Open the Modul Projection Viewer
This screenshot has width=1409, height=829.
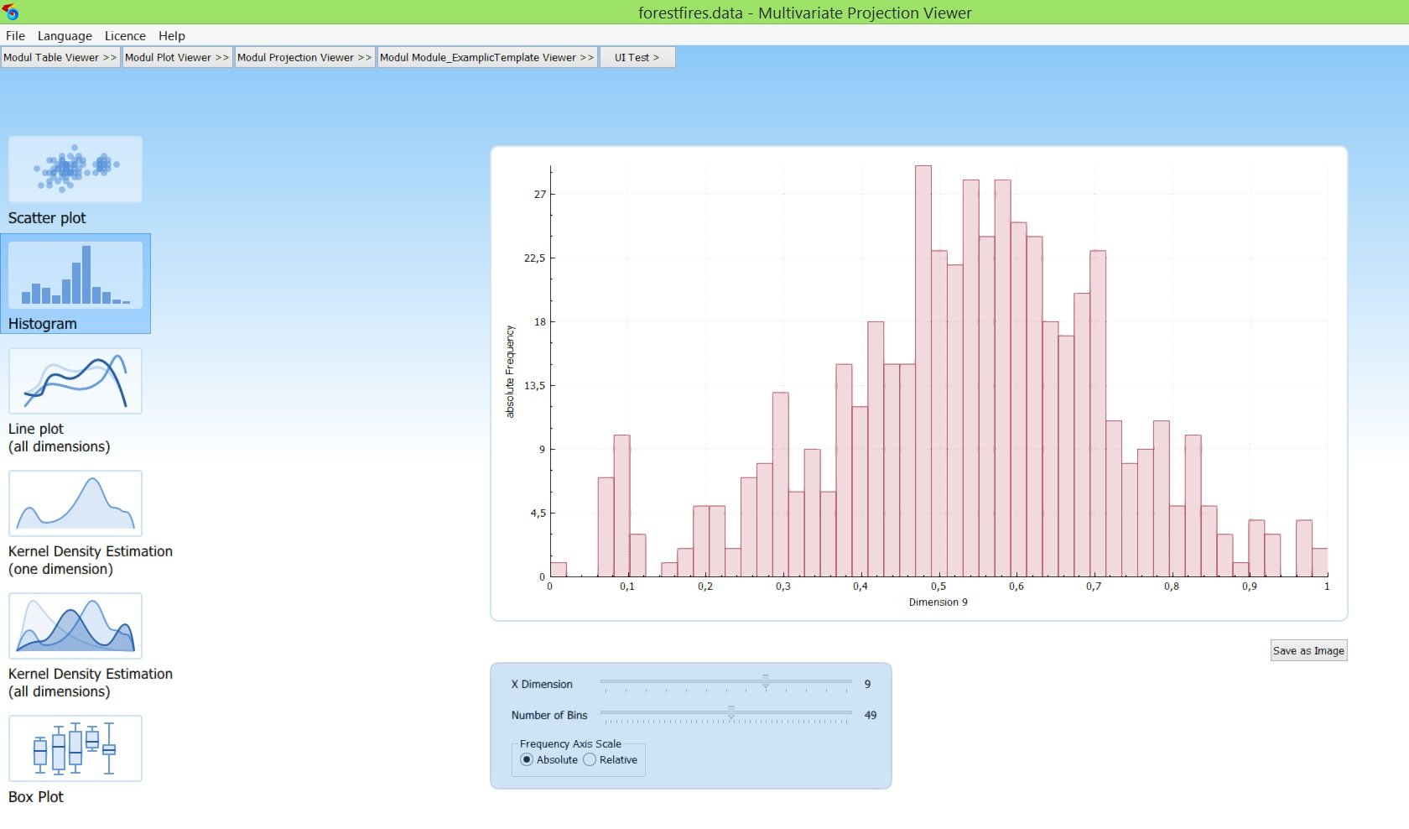(304, 57)
